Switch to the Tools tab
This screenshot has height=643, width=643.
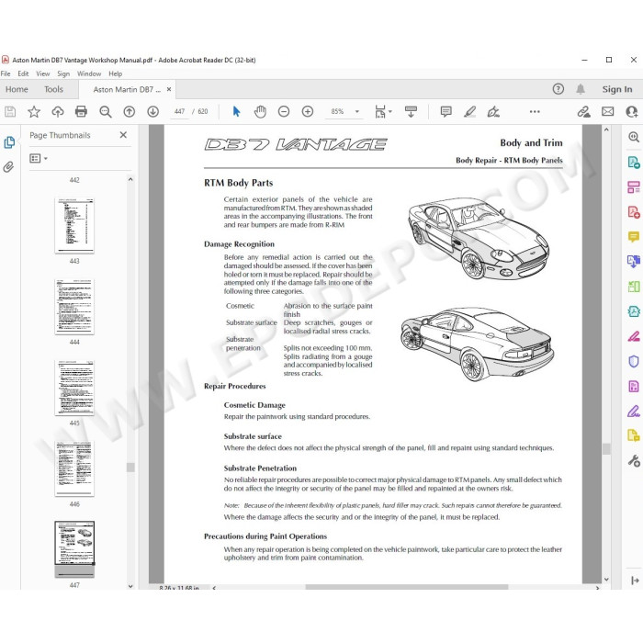tap(53, 89)
